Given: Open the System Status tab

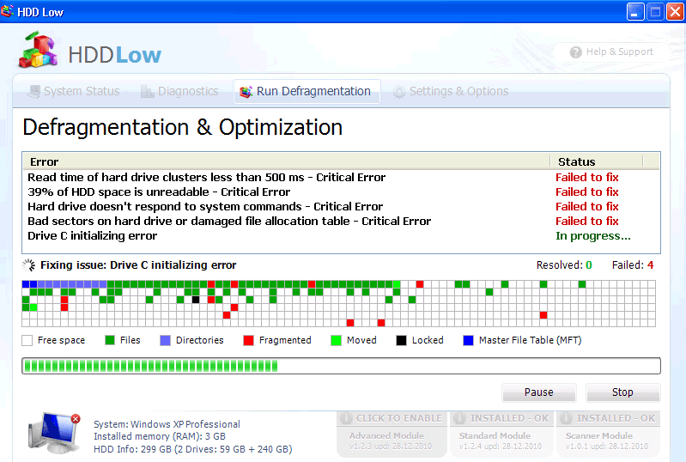Looking at the screenshot, I should point(74,91).
